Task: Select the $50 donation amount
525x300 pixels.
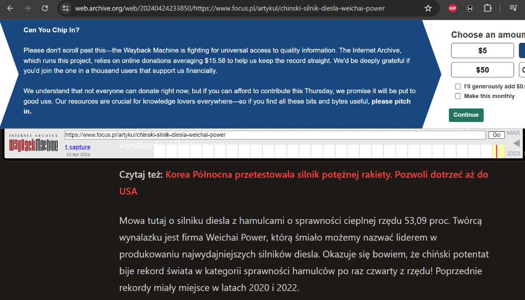Action: 483,70
